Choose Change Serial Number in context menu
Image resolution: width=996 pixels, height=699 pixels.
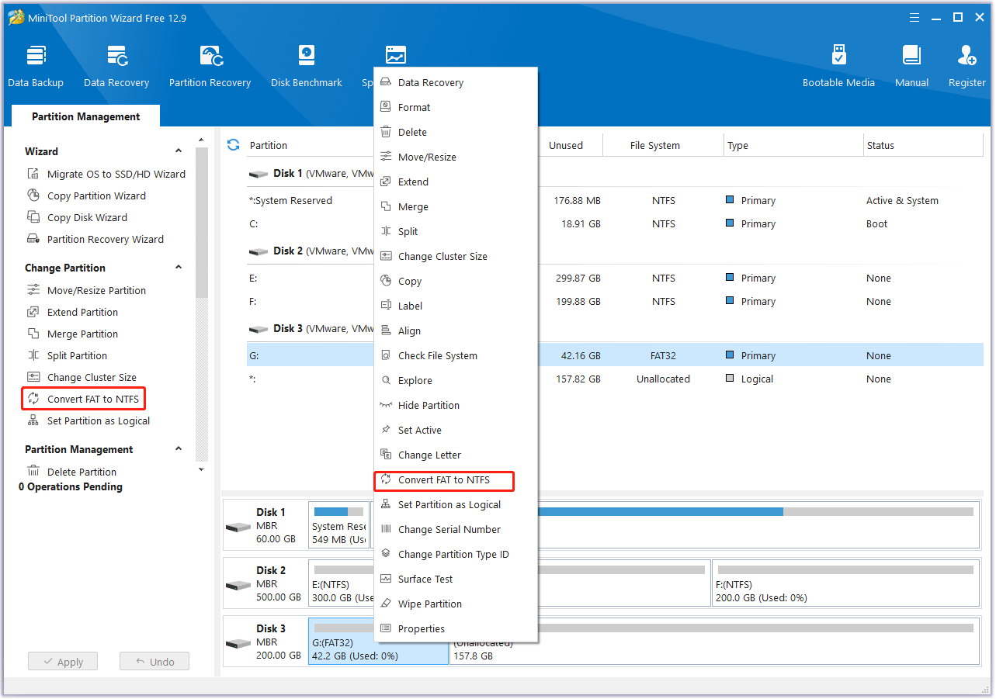(x=456, y=529)
